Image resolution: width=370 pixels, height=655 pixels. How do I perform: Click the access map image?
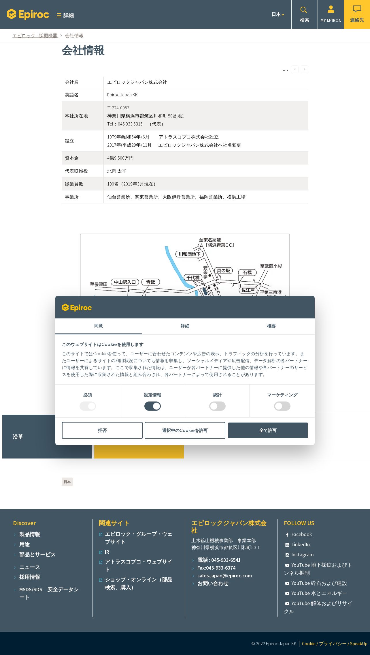184,265
